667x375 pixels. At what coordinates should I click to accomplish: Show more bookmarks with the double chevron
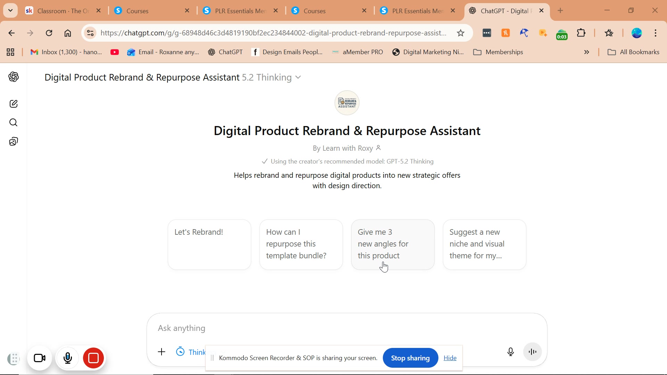(x=587, y=52)
